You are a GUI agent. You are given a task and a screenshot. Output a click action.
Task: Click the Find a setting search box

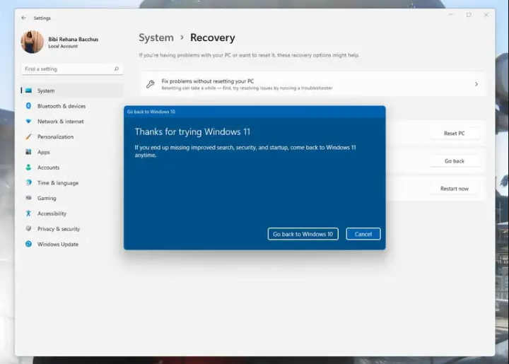click(x=72, y=69)
